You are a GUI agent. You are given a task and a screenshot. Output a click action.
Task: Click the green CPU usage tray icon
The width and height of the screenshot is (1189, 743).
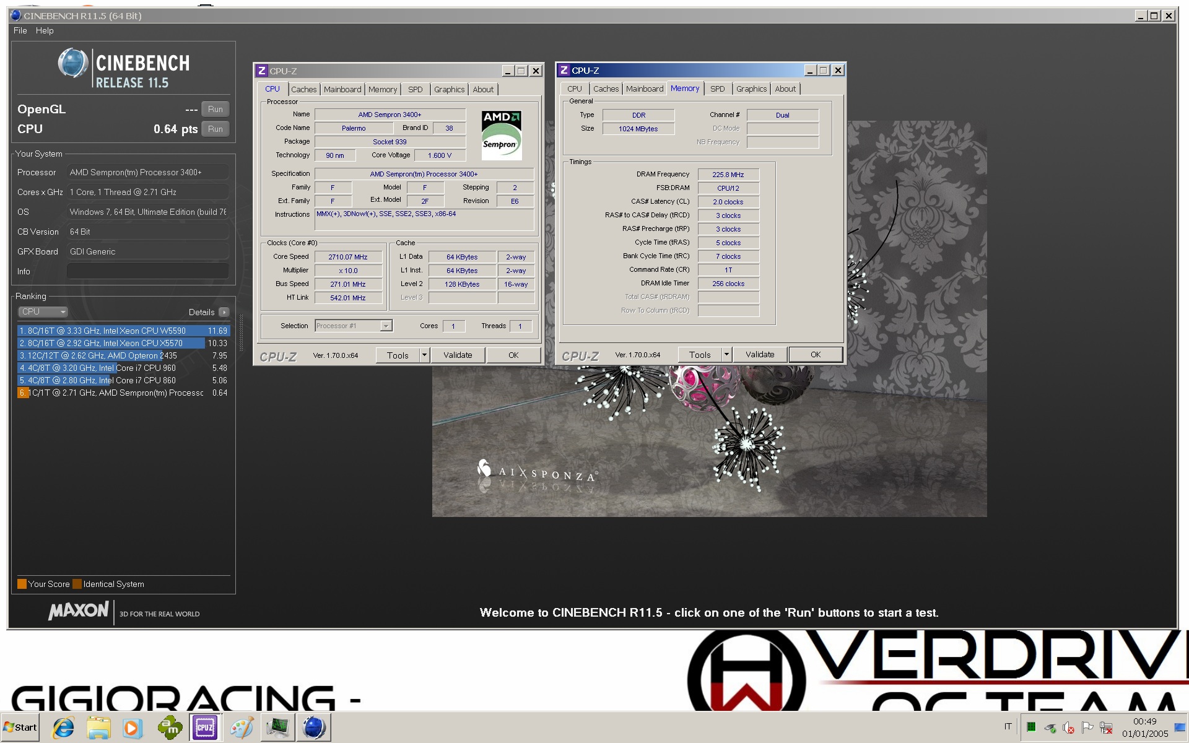click(x=1031, y=727)
